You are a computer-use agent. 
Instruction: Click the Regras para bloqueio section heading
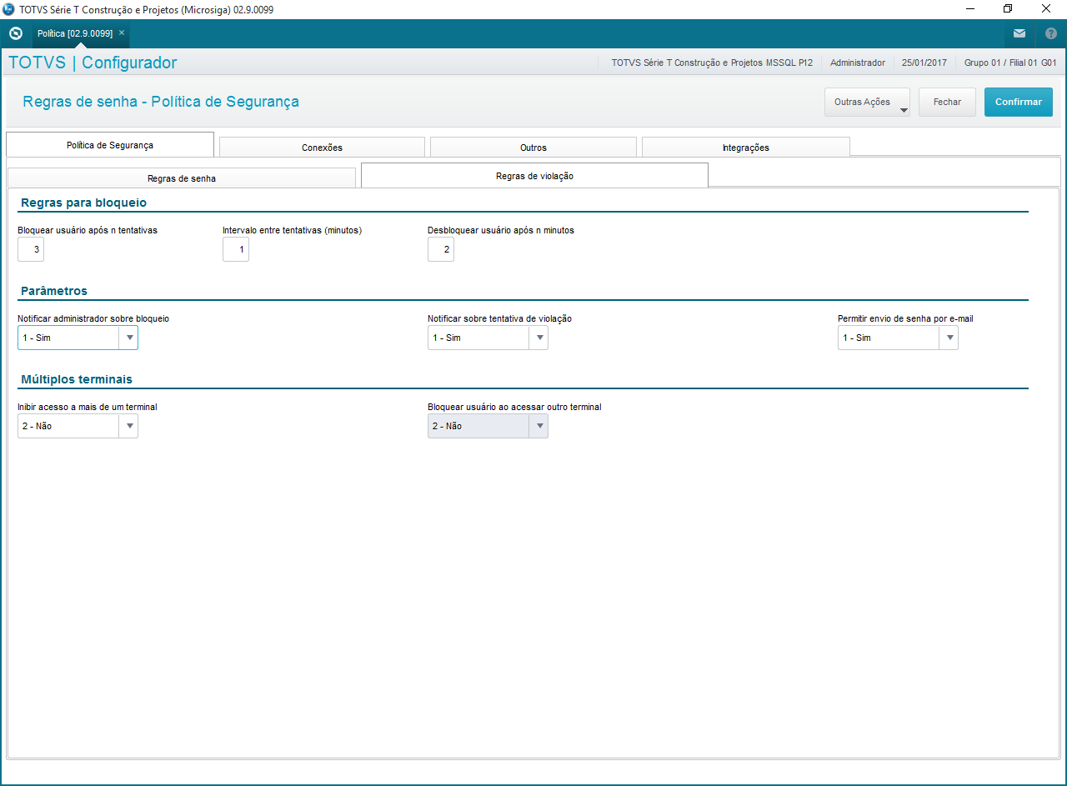tap(83, 203)
